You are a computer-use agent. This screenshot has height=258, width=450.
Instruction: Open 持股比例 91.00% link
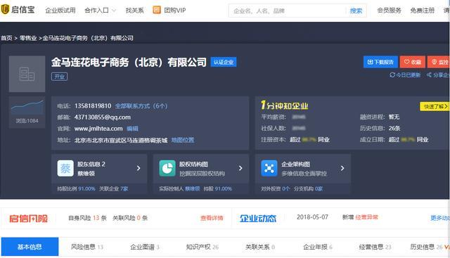point(77,189)
